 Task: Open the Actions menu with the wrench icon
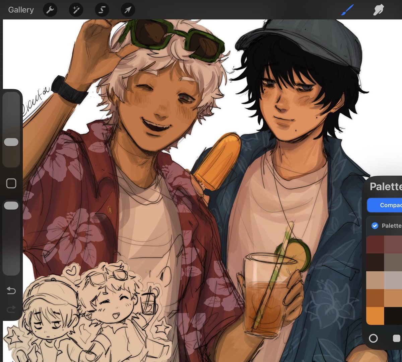50,10
